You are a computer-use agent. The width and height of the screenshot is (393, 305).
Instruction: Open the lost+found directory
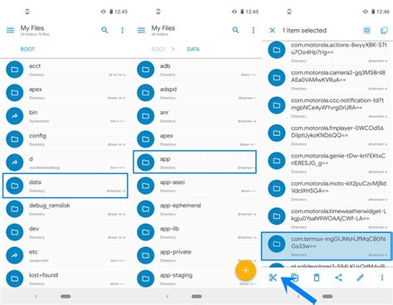(x=65, y=278)
